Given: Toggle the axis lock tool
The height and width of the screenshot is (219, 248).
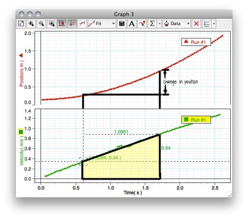Looking at the screenshot, I should click(x=62, y=24).
